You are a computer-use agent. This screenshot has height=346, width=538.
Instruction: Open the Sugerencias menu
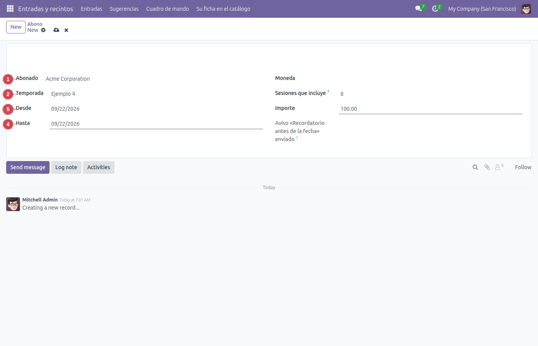click(124, 8)
